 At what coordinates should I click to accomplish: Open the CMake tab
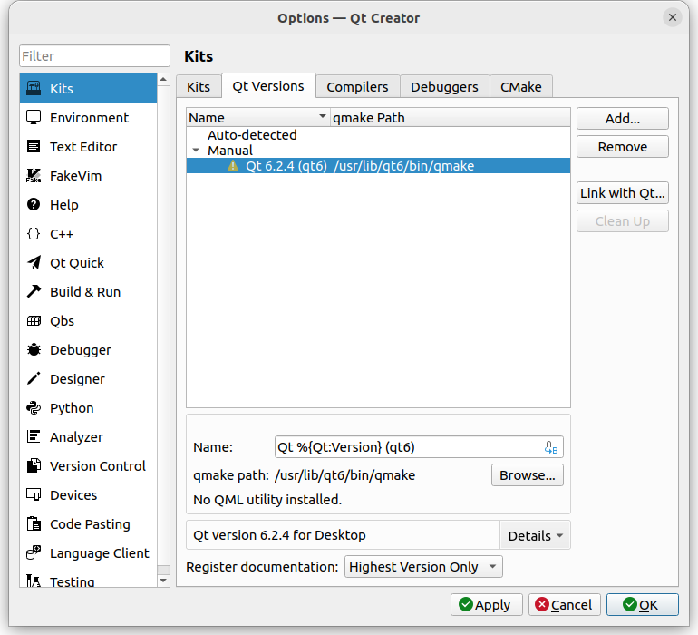[x=521, y=86]
